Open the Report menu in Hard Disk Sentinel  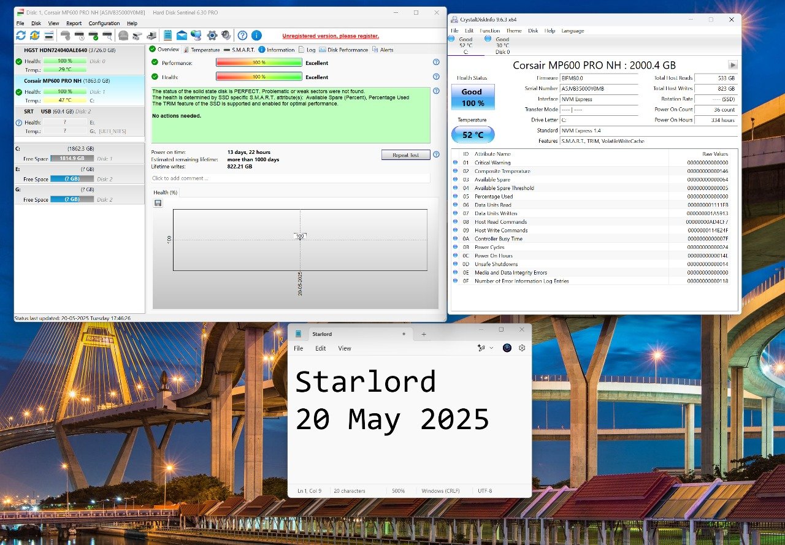tap(74, 23)
